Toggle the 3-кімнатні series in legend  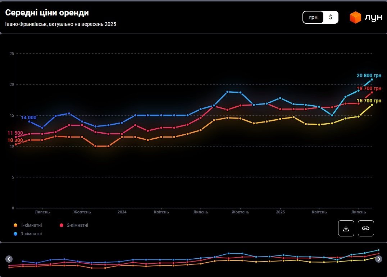[x=31, y=234]
